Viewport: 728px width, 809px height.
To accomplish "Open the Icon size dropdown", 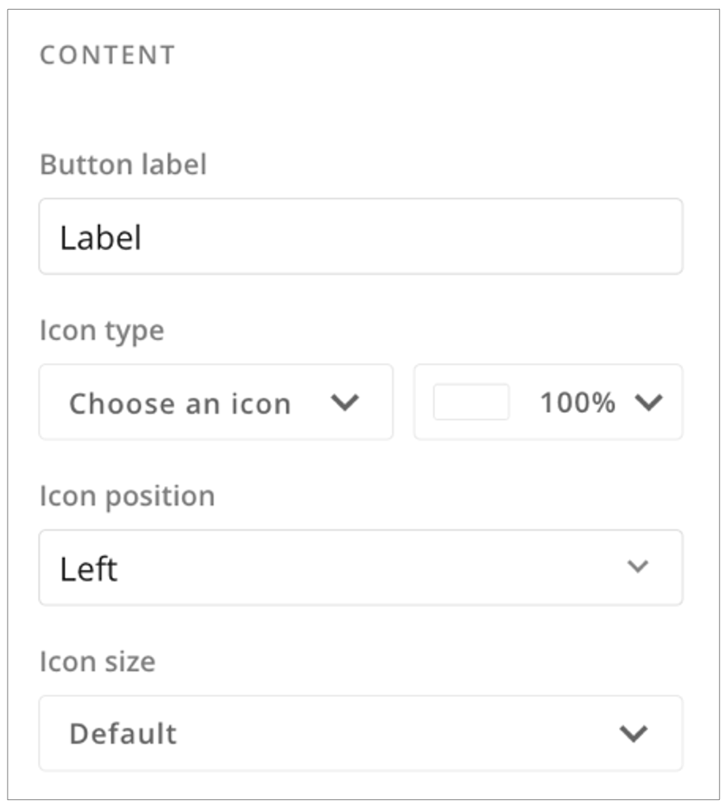I will click(x=361, y=733).
